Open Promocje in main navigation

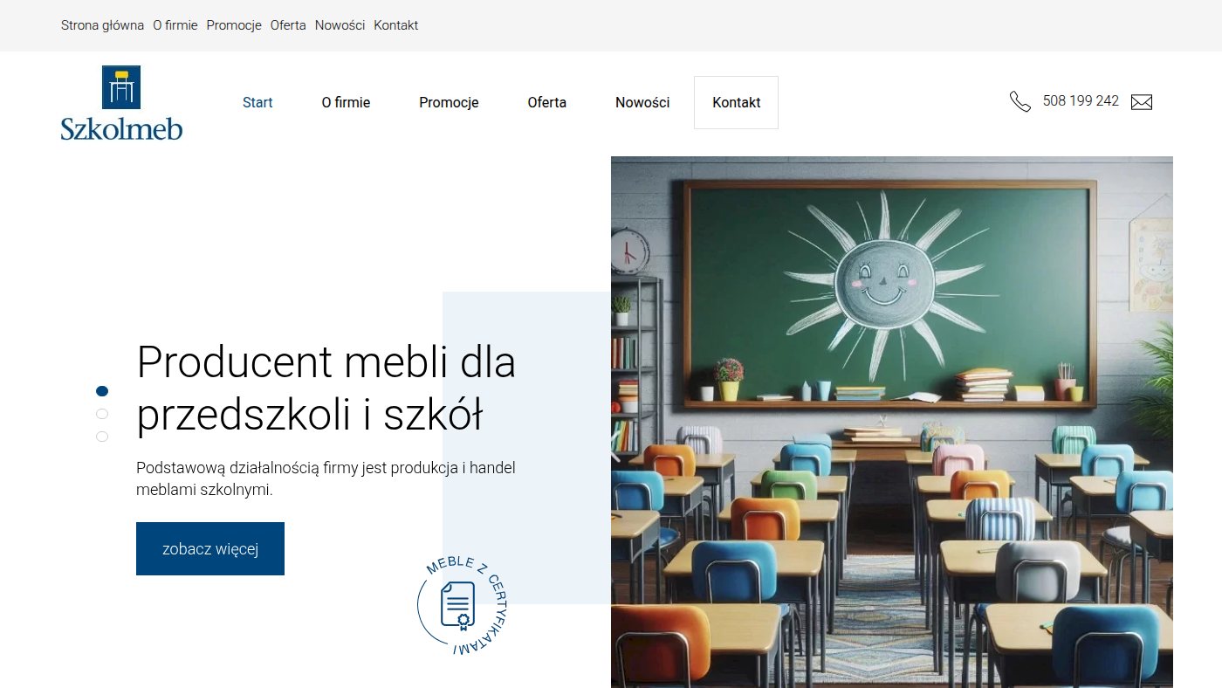[449, 102]
